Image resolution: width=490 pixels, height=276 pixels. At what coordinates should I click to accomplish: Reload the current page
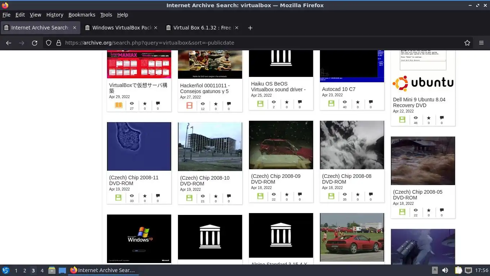(x=35, y=43)
